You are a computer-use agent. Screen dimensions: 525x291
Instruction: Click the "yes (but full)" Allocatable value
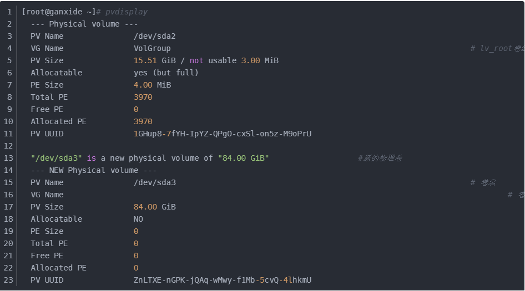point(166,73)
